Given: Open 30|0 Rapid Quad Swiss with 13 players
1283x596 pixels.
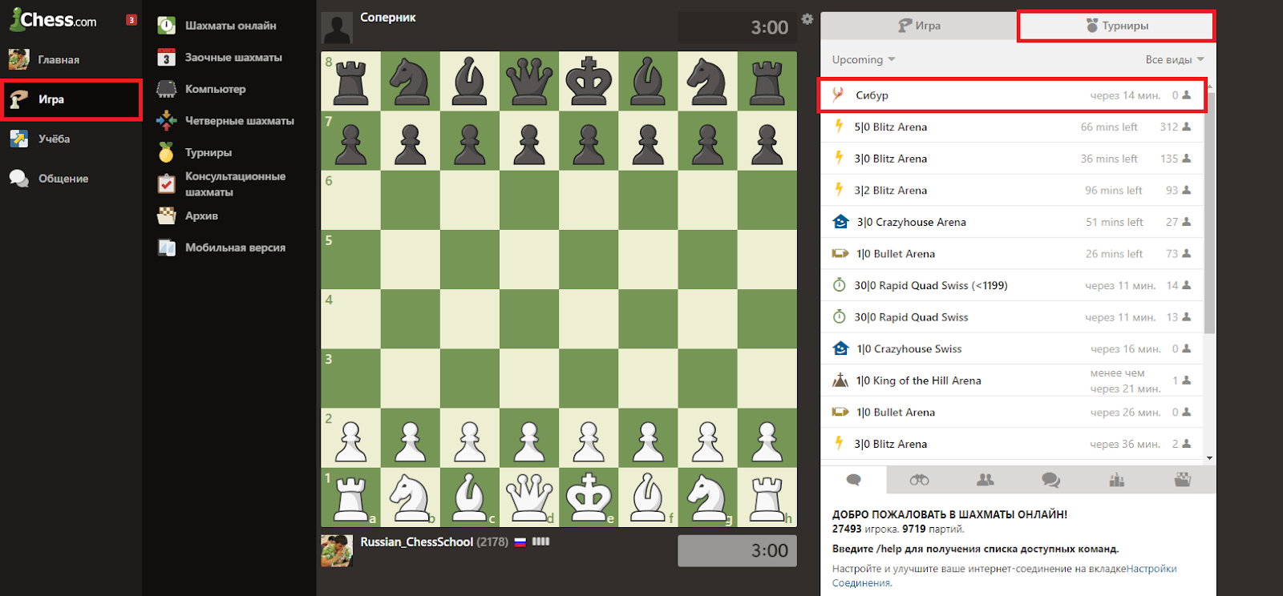Looking at the screenshot, I should click(x=1012, y=317).
